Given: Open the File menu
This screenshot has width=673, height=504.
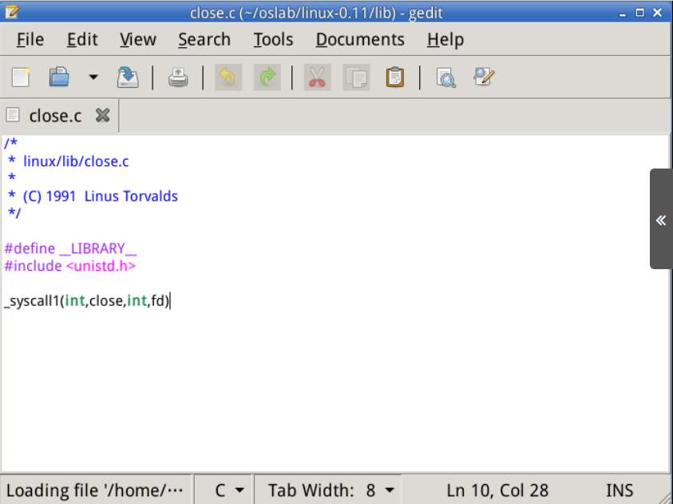Looking at the screenshot, I should coord(30,39).
